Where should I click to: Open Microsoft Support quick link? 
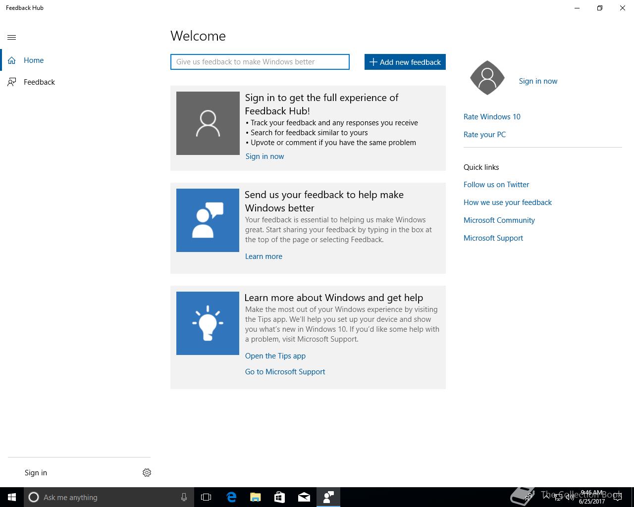coord(493,238)
